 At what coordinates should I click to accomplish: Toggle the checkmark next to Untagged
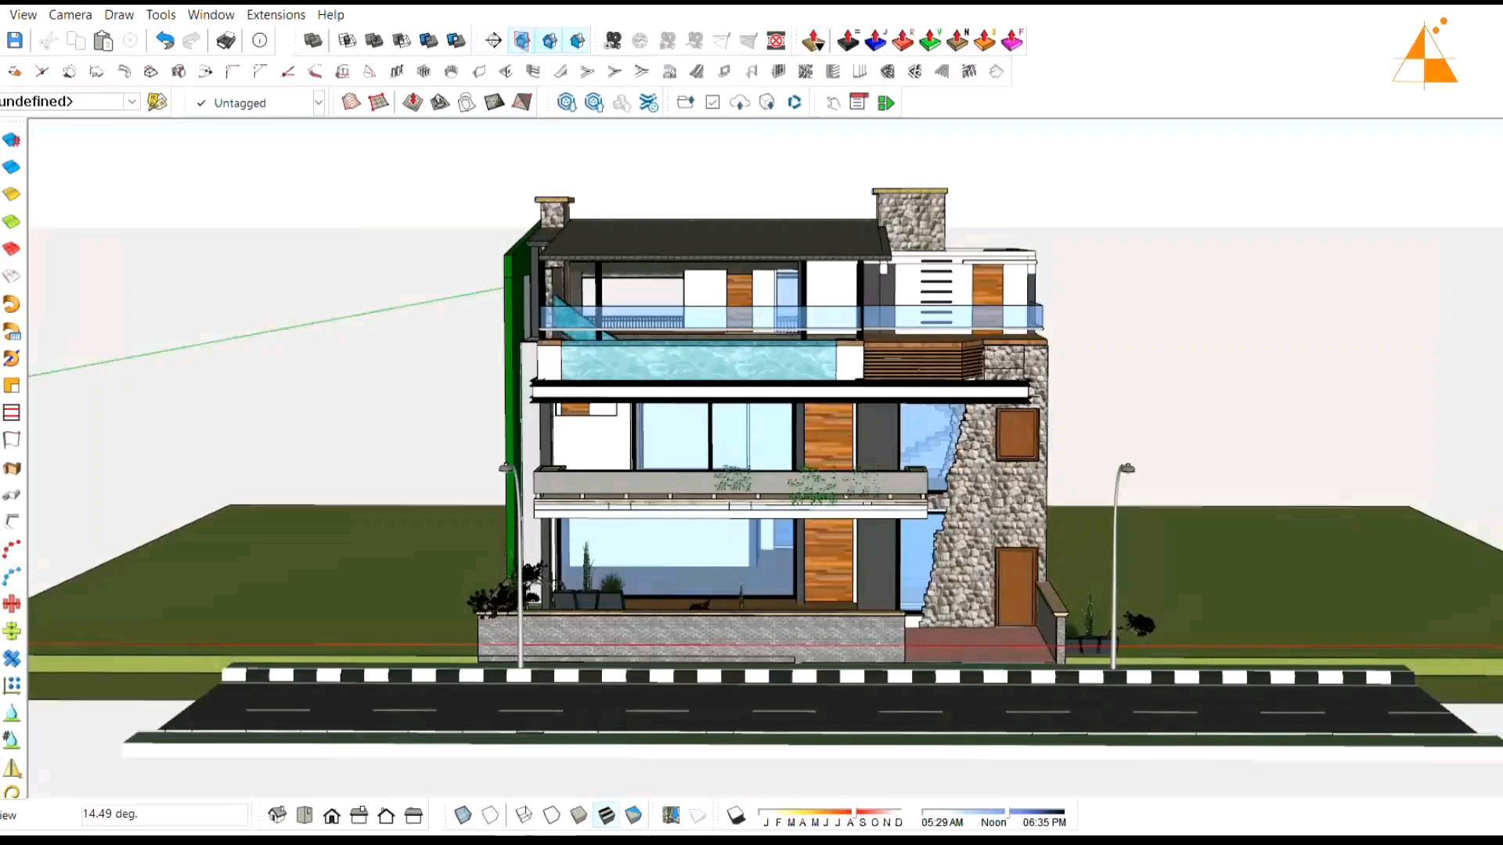(x=201, y=102)
